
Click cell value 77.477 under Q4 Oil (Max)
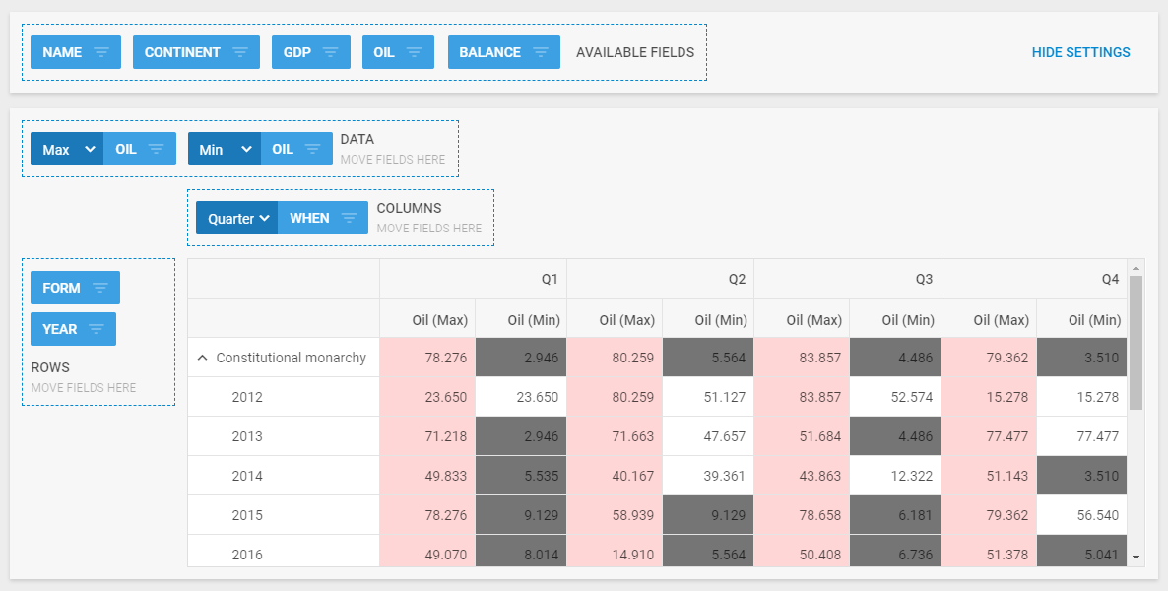click(x=989, y=436)
